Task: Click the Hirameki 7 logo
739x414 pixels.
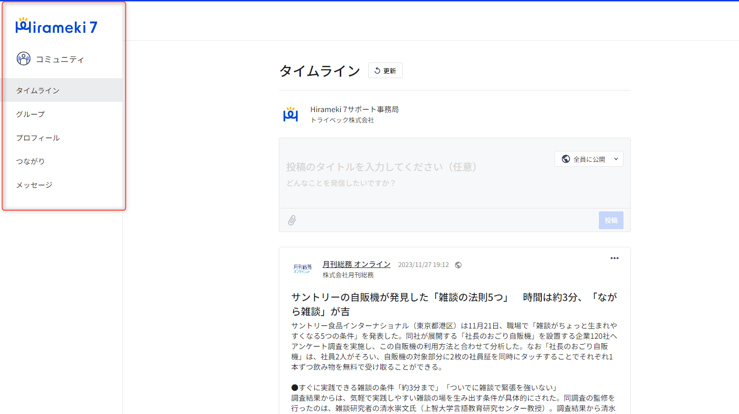Action: point(56,26)
